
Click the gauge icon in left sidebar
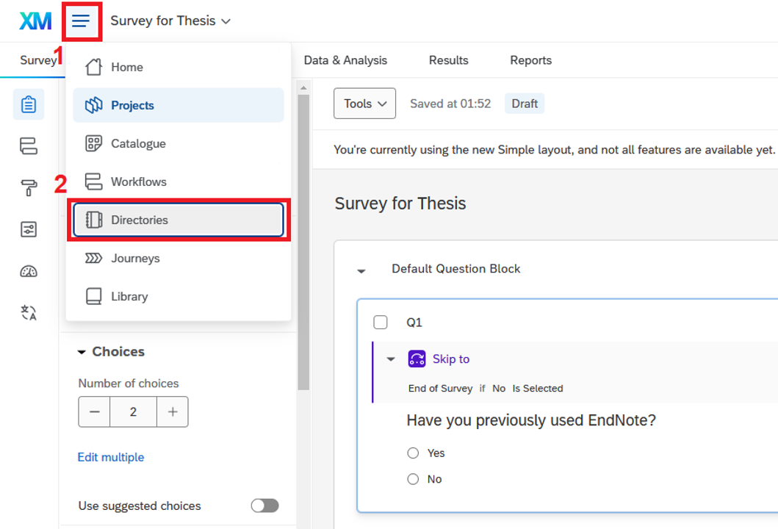(29, 272)
